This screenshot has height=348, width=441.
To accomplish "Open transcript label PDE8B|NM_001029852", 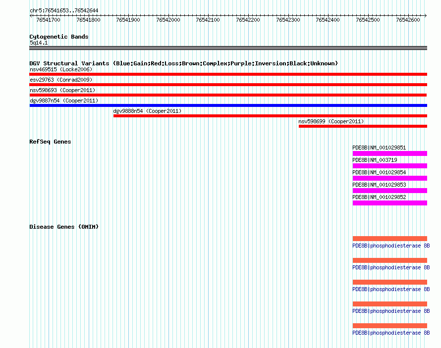I will click(x=379, y=197).
